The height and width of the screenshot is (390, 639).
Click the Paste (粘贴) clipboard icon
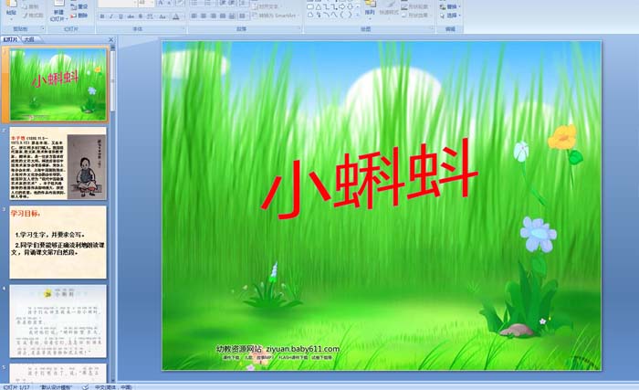point(11,5)
